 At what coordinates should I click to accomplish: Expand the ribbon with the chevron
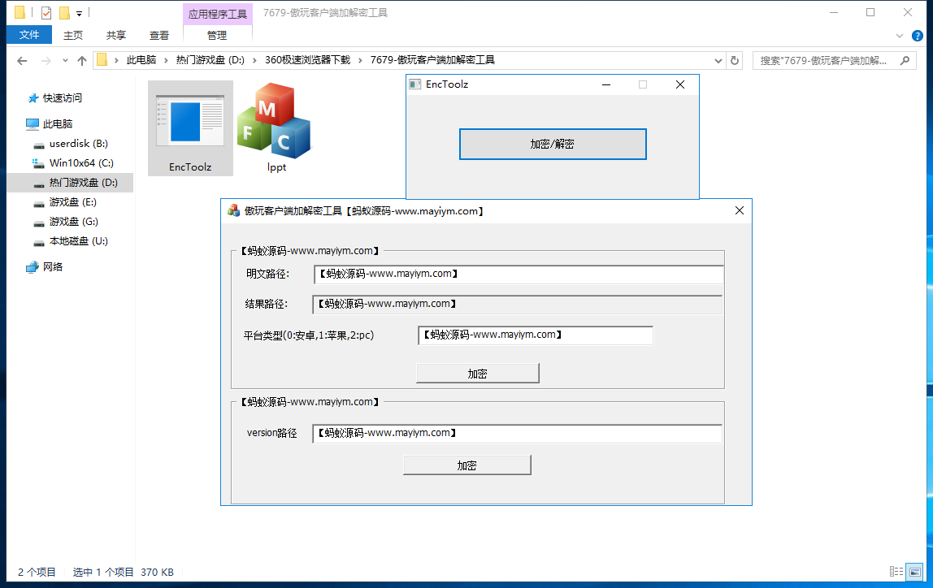tap(900, 36)
